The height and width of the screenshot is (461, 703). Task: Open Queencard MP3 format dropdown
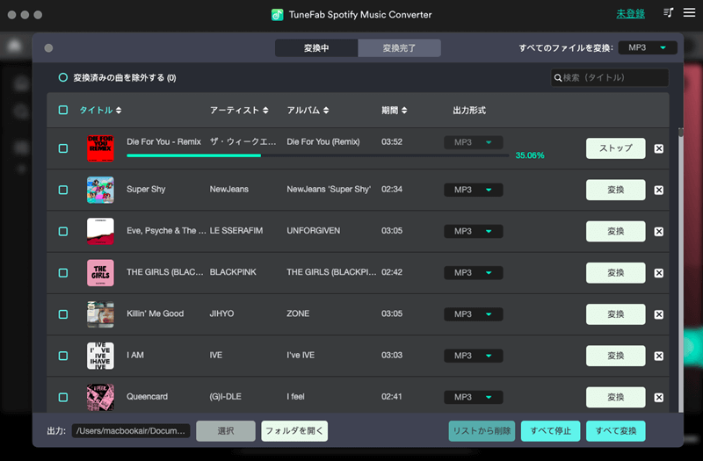pos(473,397)
